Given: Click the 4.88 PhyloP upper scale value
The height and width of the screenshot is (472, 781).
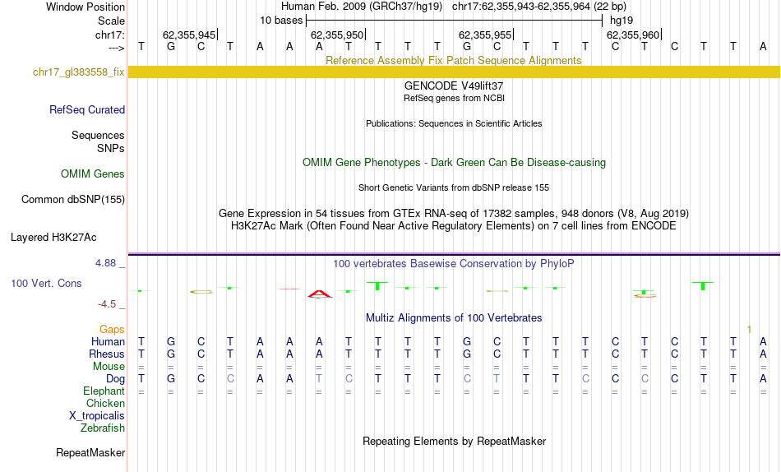Looking at the screenshot, I should (105, 263).
